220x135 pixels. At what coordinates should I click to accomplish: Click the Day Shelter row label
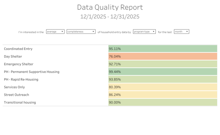[x=13, y=56]
